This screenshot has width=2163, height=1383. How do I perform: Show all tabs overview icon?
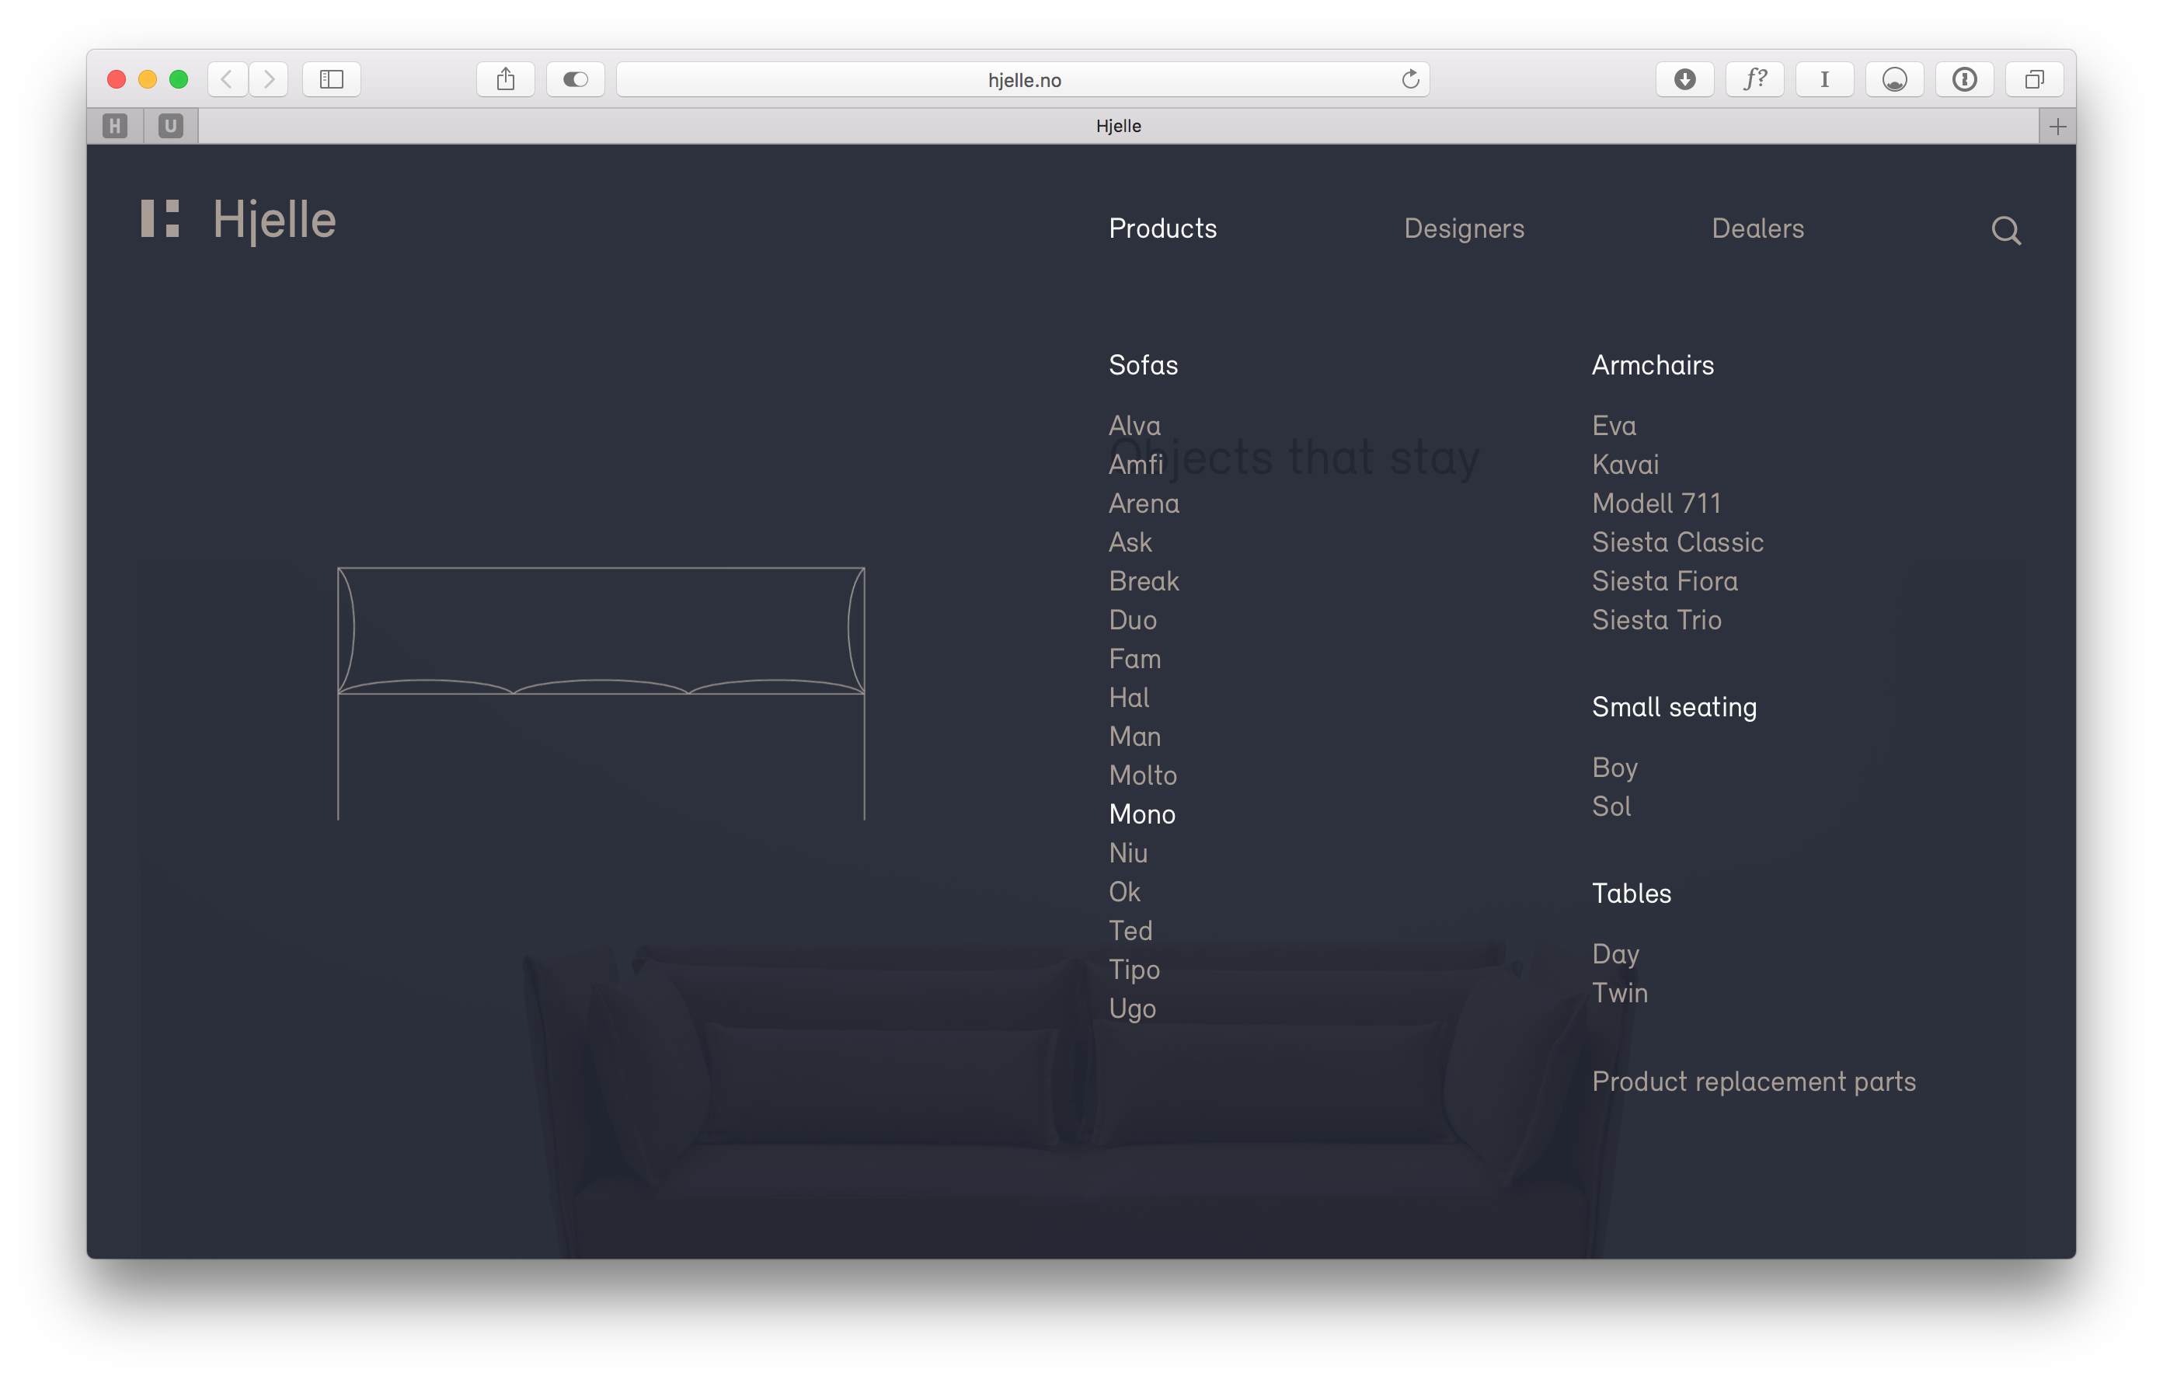[x=2034, y=79]
